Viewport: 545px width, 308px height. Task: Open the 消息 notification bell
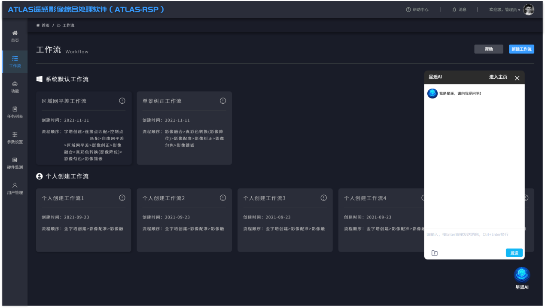(459, 9)
